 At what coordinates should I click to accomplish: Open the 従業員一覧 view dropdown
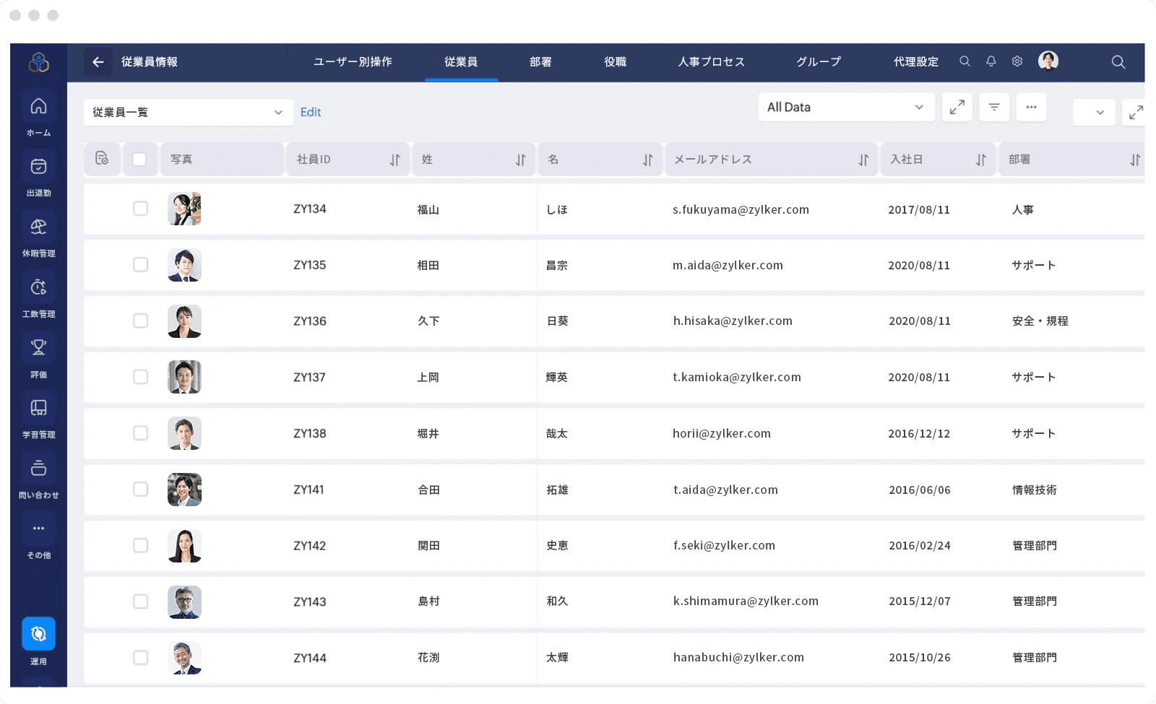point(188,112)
